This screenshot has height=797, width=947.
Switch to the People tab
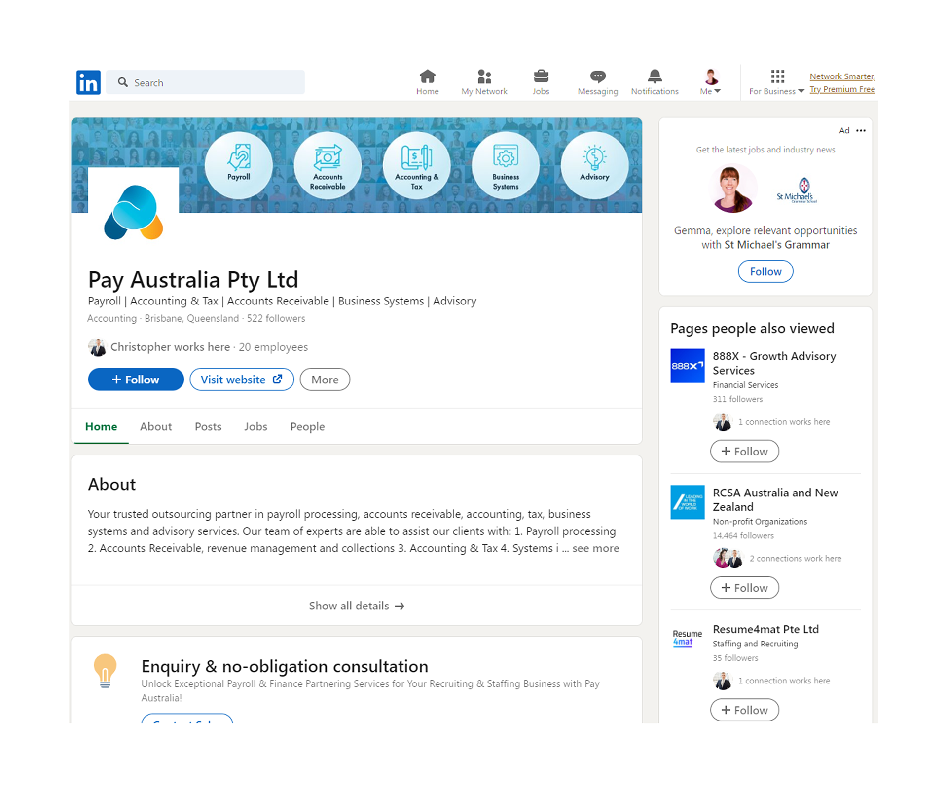tap(307, 426)
